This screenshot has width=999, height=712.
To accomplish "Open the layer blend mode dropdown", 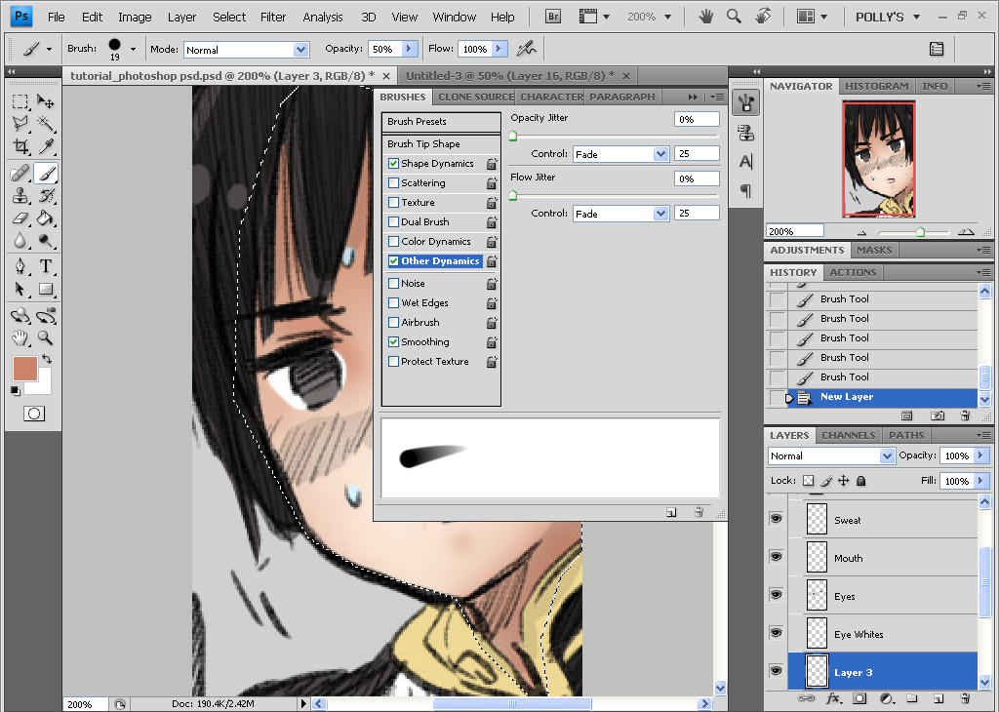I will point(887,456).
